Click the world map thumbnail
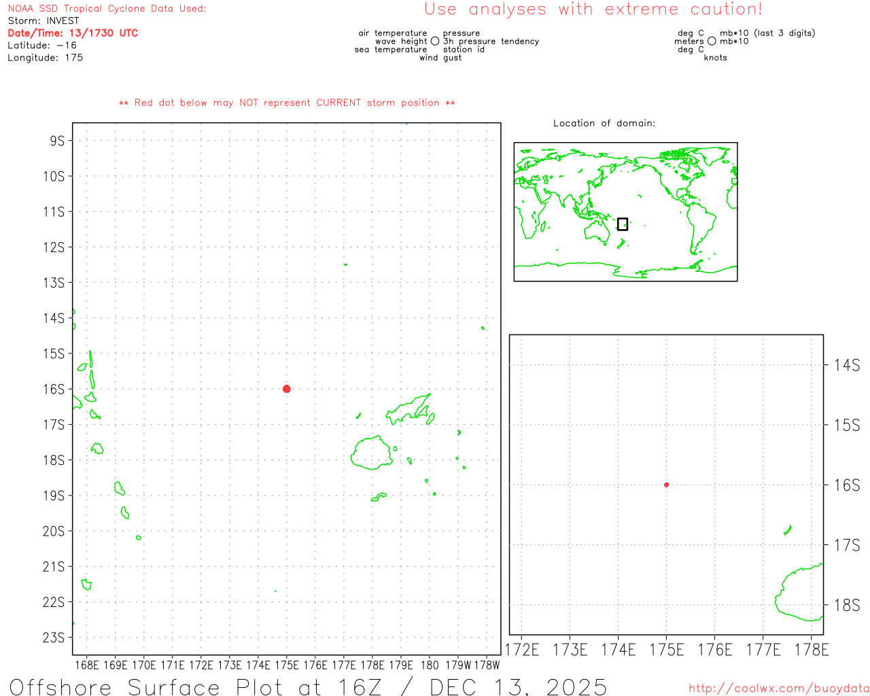Viewport: 870px width, 696px height. [x=625, y=212]
